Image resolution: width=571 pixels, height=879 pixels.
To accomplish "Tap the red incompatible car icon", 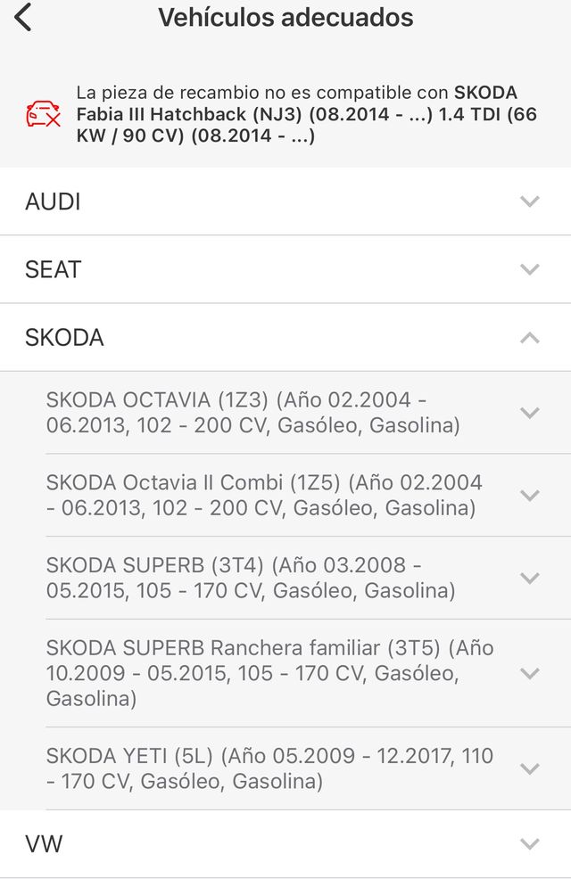I will 44,115.
